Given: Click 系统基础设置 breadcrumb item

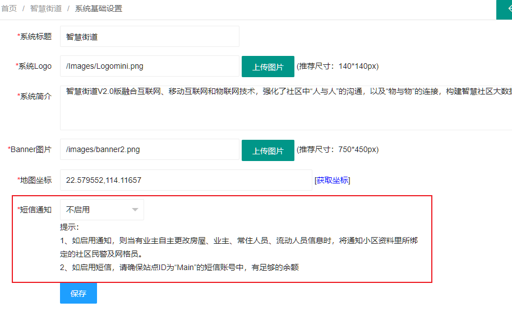Looking at the screenshot, I should [x=98, y=8].
